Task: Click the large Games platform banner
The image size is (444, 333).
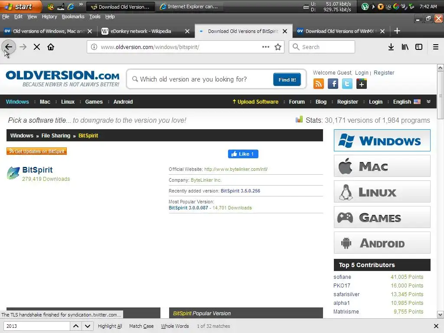Action: pos(382,217)
